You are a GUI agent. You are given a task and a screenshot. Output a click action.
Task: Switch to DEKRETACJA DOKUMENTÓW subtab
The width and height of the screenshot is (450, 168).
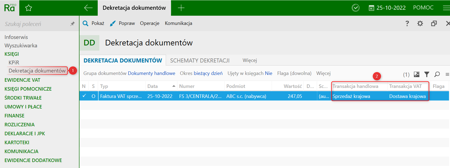point(123,60)
